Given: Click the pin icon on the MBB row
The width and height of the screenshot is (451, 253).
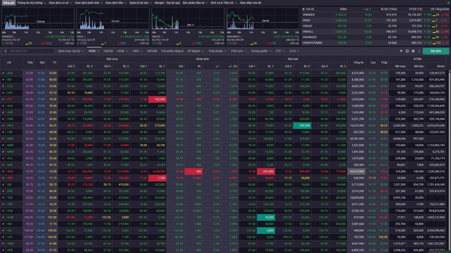Looking at the screenshot, I should [x=3, y=138].
